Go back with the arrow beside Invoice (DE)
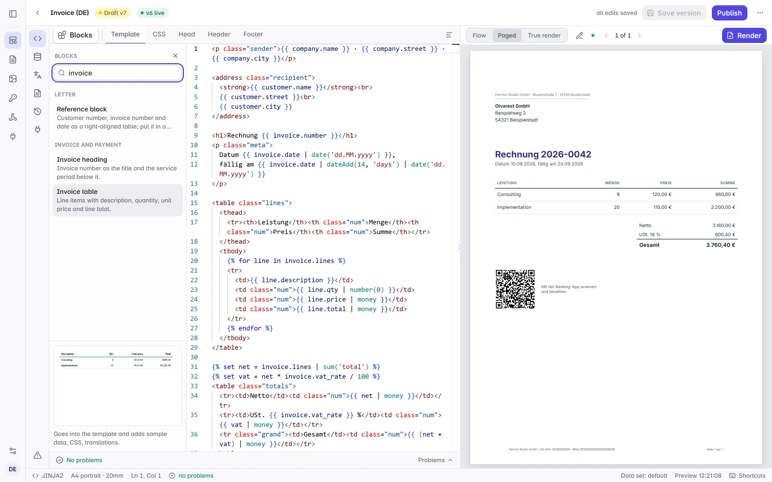Image resolution: width=772 pixels, height=482 pixels. [x=38, y=13]
